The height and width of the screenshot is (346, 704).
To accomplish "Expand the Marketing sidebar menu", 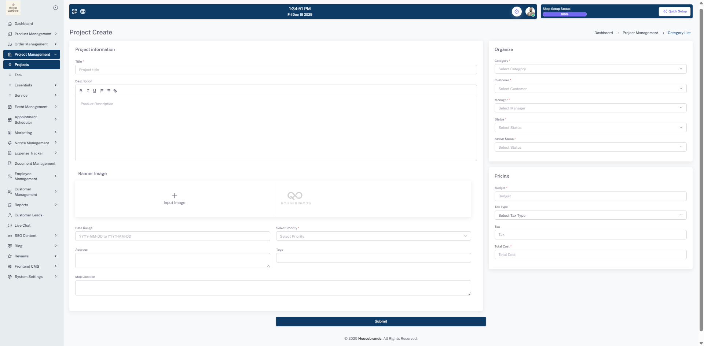I will coord(32,133).
